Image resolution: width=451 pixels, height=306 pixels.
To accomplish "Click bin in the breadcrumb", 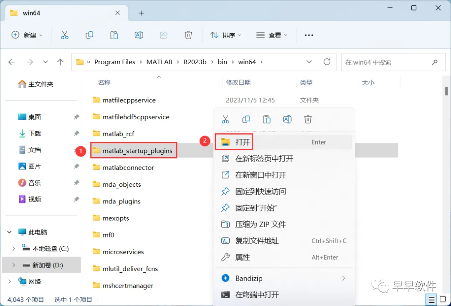I will click(222, 62).
